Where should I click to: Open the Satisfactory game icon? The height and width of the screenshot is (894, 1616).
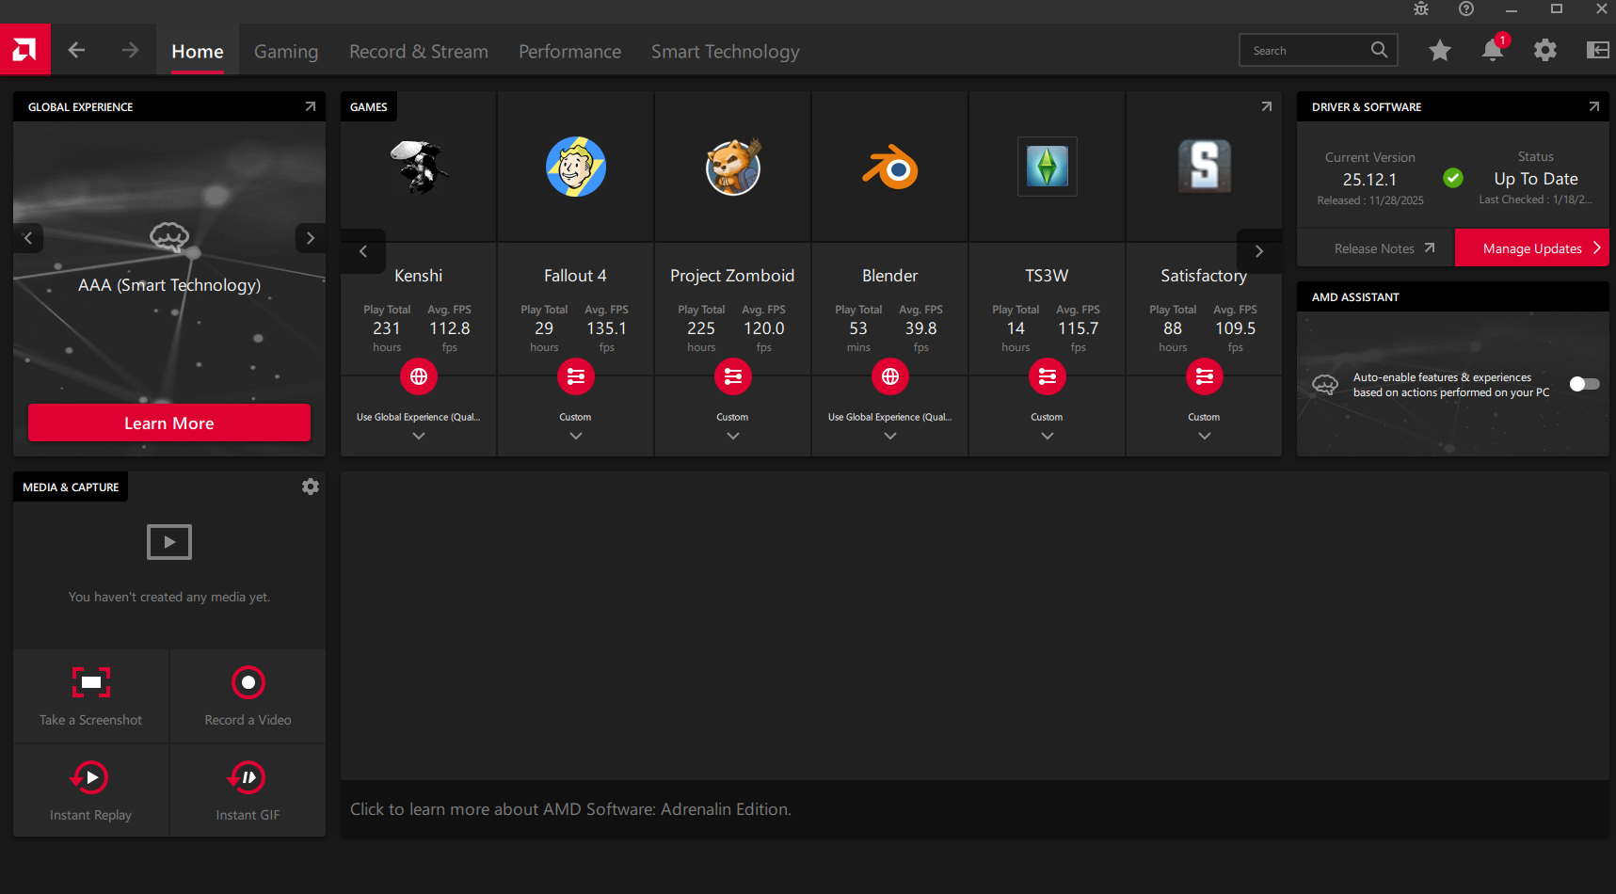[1205, 167]
